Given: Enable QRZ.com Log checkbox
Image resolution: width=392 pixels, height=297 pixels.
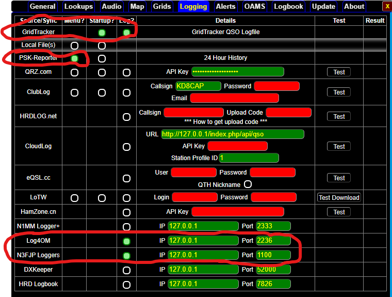Looking at the screenshot, I should [126, 73].
